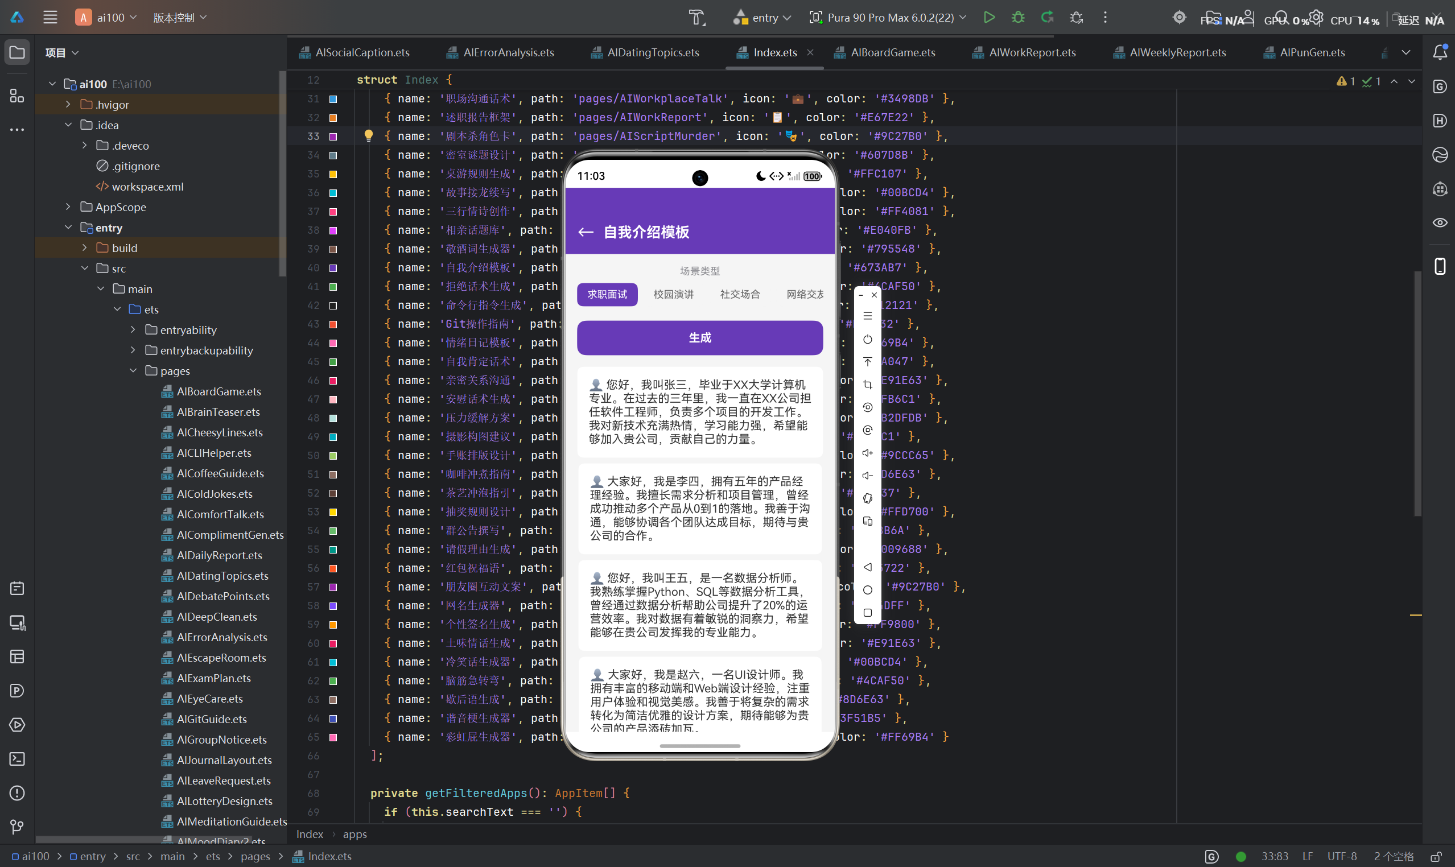Increase emulator volume
This screenshot has height=867, width=1455.
[x=867, y=453]
